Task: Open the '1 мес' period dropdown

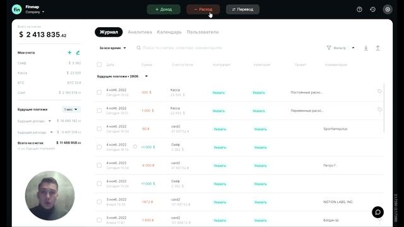Action: click(x=71, y=109)
